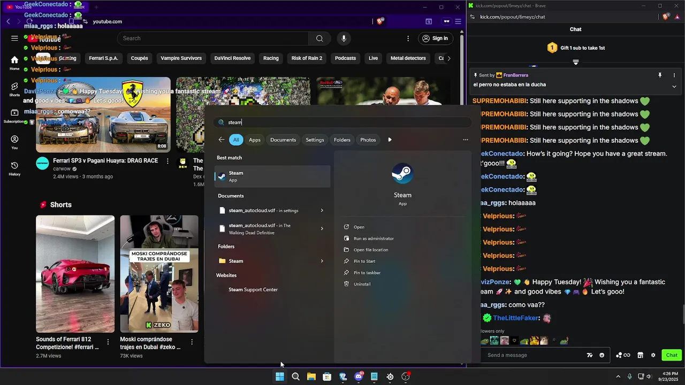Select the Ferrari S.p.A. topic chip
Screen dimensions: 685x385
[103, 58]
